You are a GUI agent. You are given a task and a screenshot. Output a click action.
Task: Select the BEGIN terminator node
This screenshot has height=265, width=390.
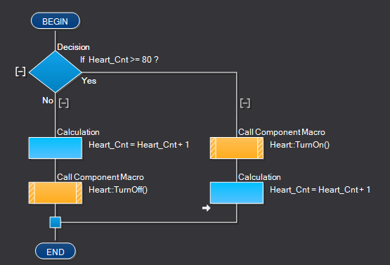point(56,21)
